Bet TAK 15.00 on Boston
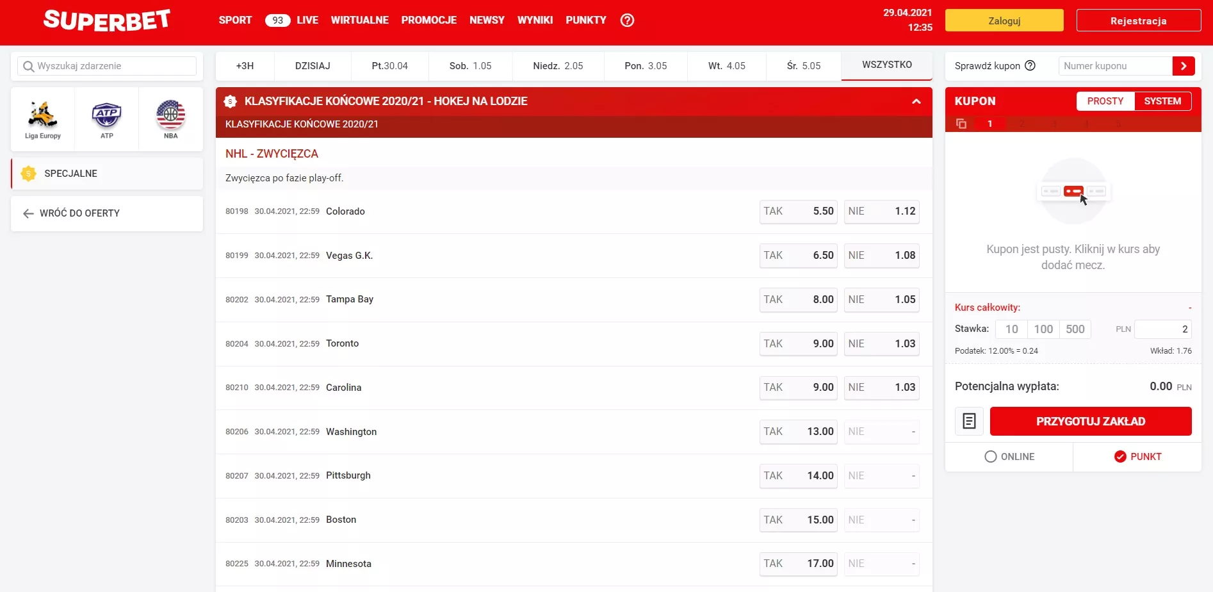 (x=799, y=520)
